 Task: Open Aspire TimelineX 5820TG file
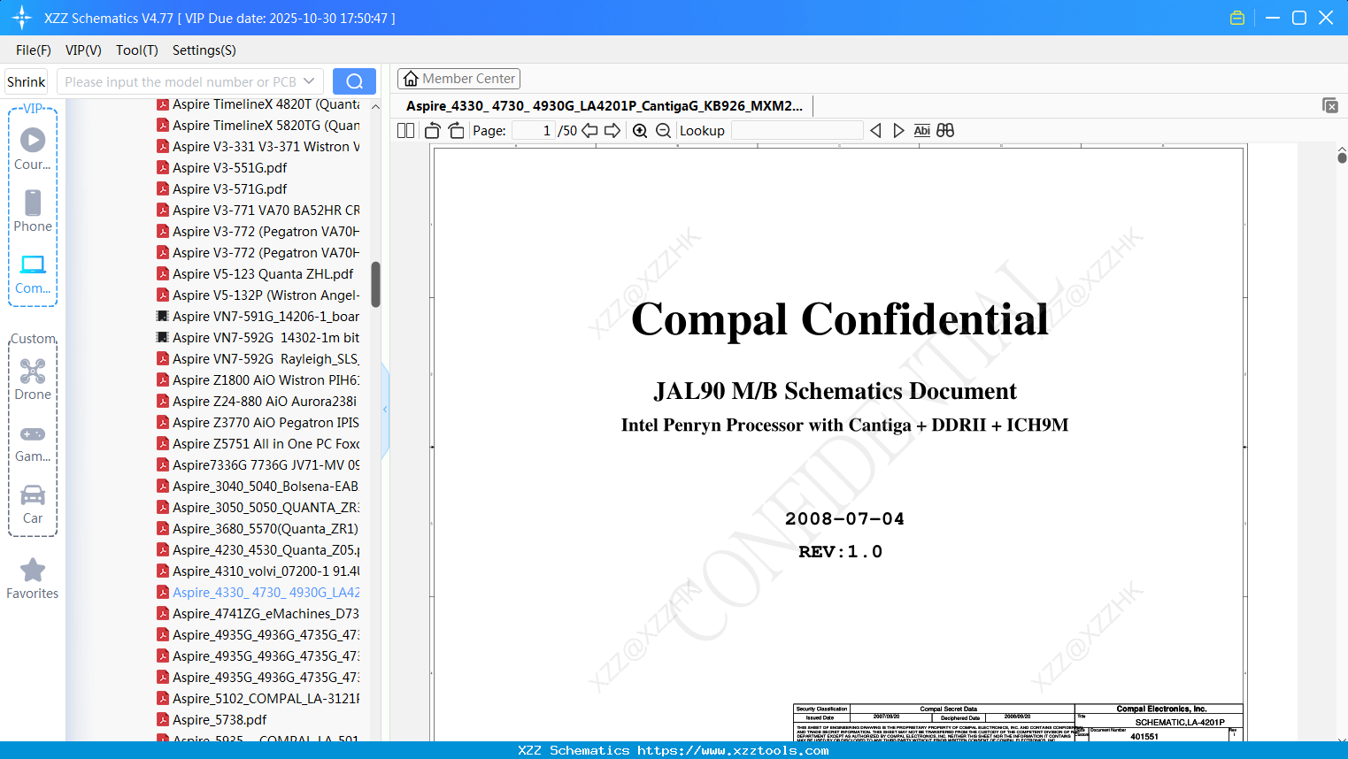click(x=258, y=126)
